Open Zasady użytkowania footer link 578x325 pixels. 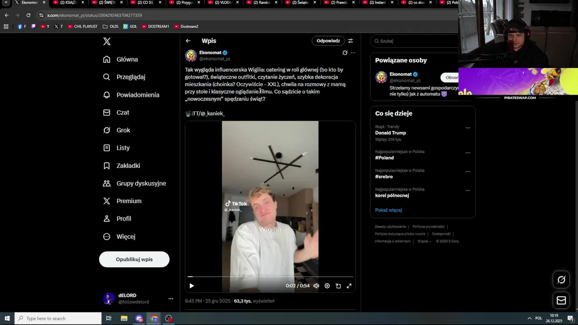pos(390,227)
